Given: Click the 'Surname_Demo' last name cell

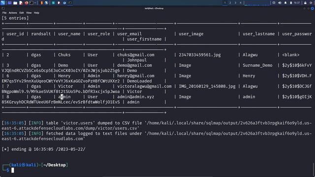Looking at the screenshot, I should point(257,65).
